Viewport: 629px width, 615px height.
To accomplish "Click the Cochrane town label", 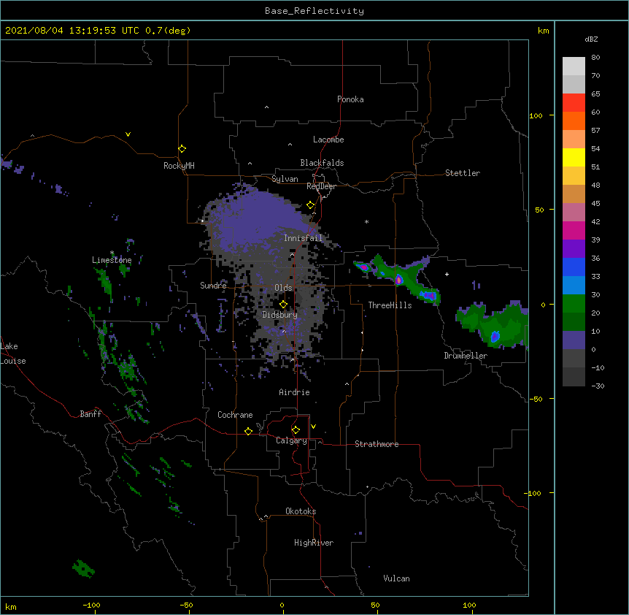I will pyautogui.click(x=235, y=415).
